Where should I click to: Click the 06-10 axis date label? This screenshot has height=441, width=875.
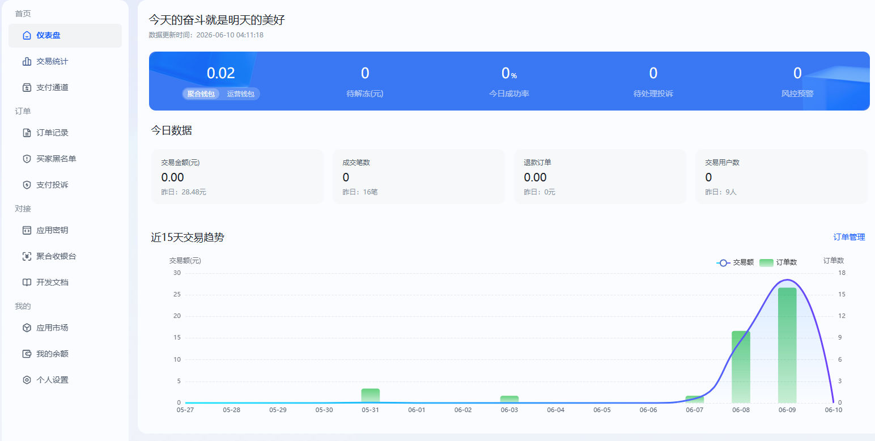pyautogui.click(x=833, y=410)
